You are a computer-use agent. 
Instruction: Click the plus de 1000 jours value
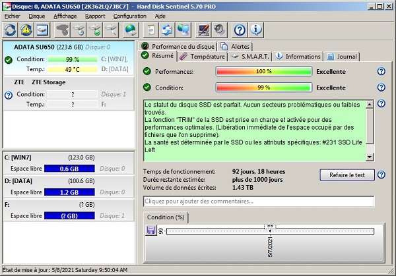click(257, 180)
